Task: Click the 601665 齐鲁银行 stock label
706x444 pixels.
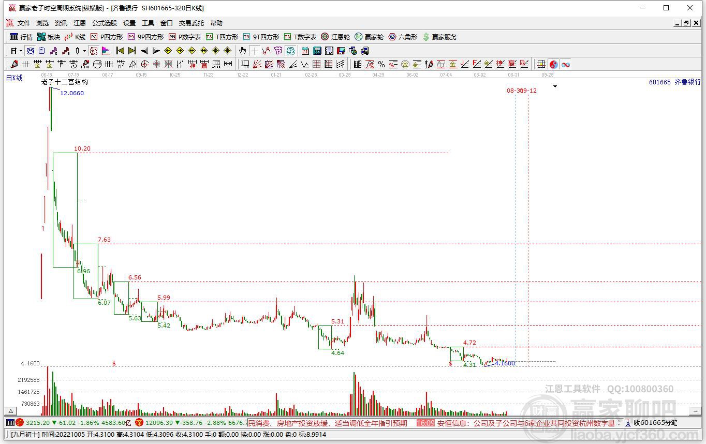Action: click(x=674, y=82)
